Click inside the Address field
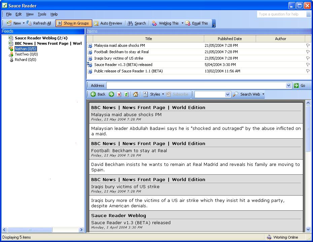 (x=196, y=85)
